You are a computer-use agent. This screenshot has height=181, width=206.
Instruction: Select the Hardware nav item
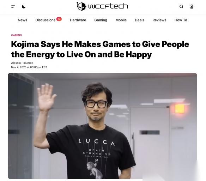coord(78,20)
